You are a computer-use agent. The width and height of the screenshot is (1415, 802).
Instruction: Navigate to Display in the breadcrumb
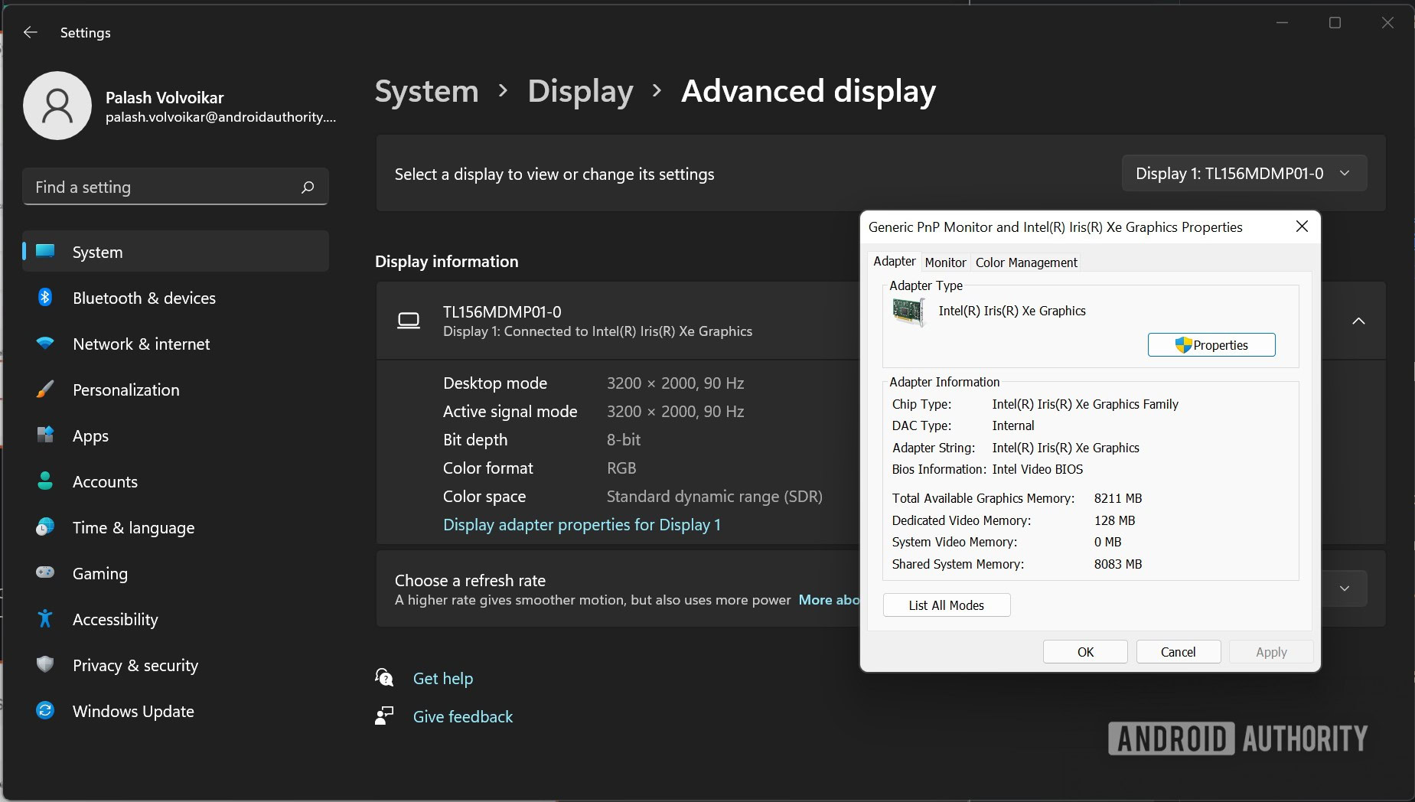click(x=580, y=91)
